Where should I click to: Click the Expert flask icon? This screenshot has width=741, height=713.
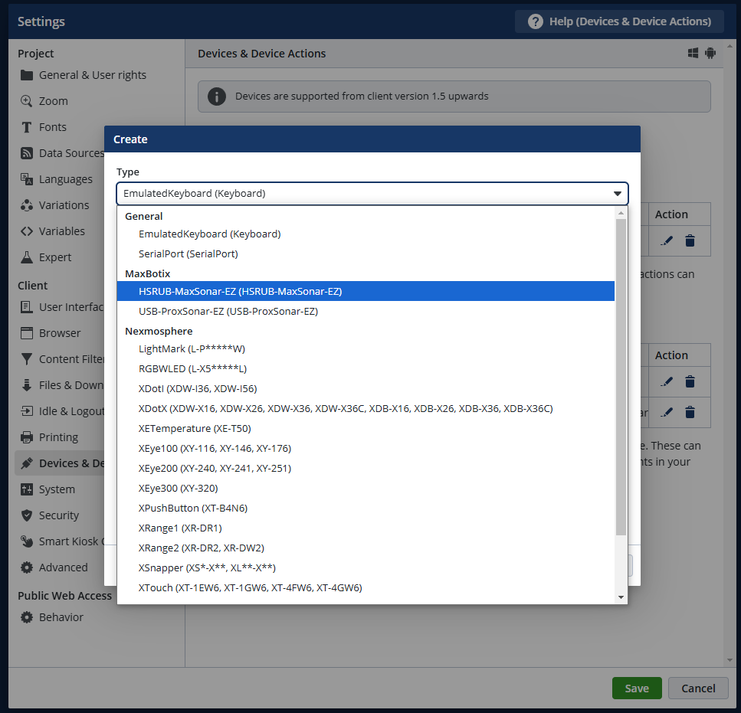pyautogui.click(x=27, y=257)
